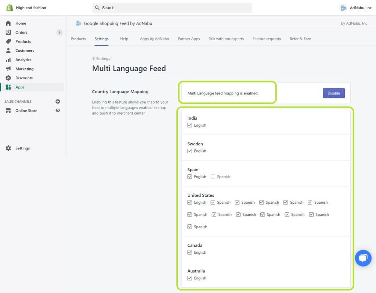This screenshot has height=293, width=376.
Task: Click the Home house icon
Action: click(8, 23)
